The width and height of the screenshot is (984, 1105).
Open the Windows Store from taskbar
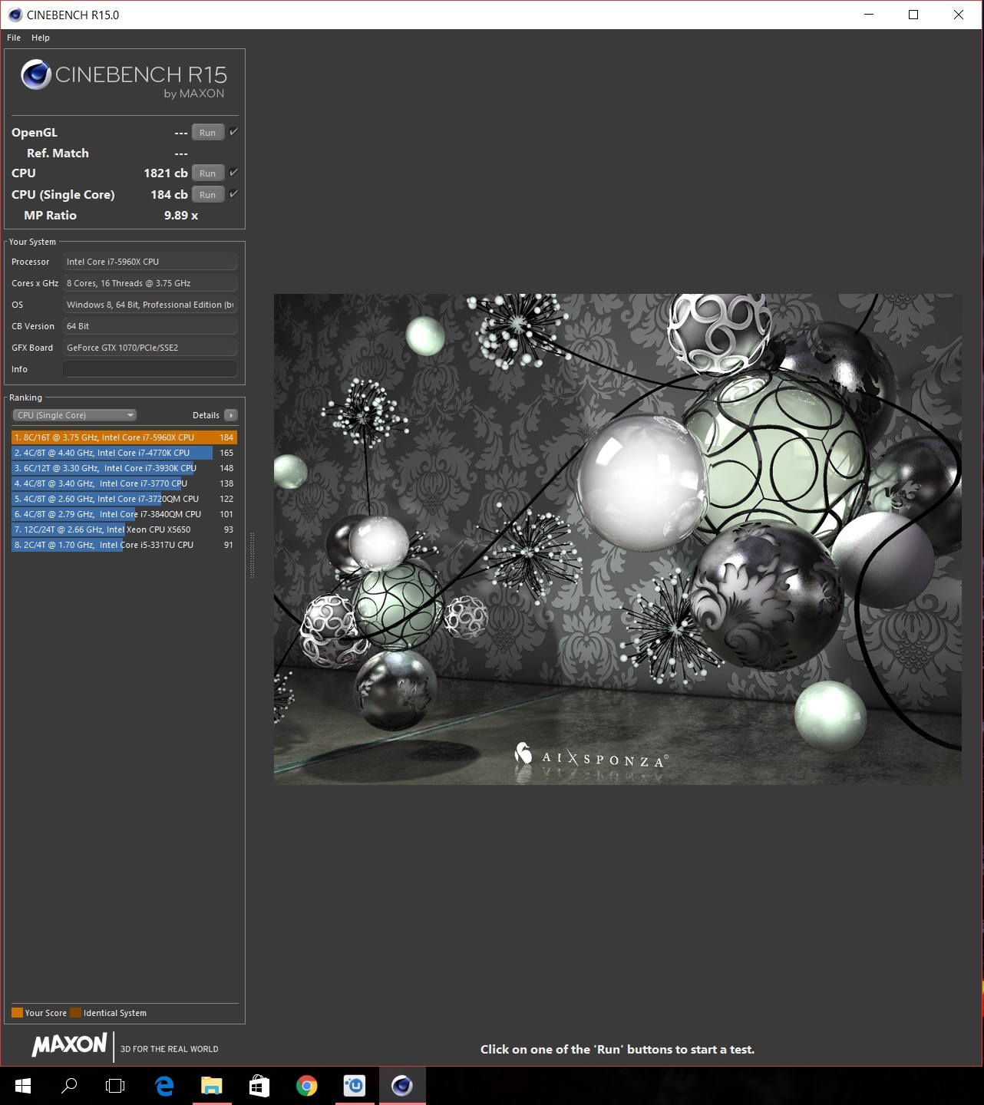click(259, 1086)
